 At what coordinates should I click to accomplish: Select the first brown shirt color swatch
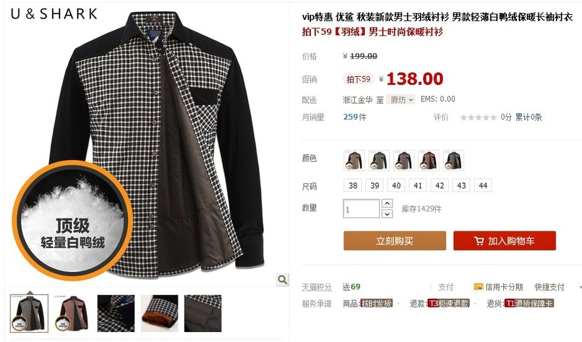pos(354,160)
